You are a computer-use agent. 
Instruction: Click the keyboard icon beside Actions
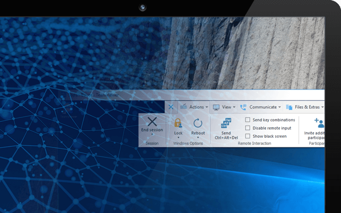tap(184, 107)
